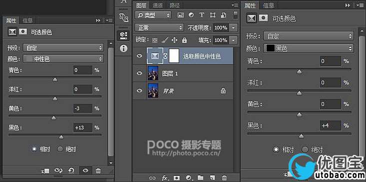This screenshot has height=182, width=366.
Task: Delete adjustment with left panel trash icon
Action: pos(98,171)
